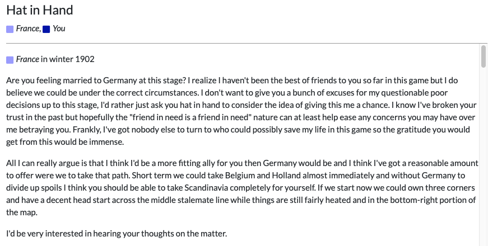Select the Hat in Hand conversation title
Image resolution: width=488 pixels, height=246 pixels.
[x=40, y=10]
